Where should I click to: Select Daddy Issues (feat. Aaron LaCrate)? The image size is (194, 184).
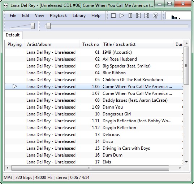click(x=94, y=100)
